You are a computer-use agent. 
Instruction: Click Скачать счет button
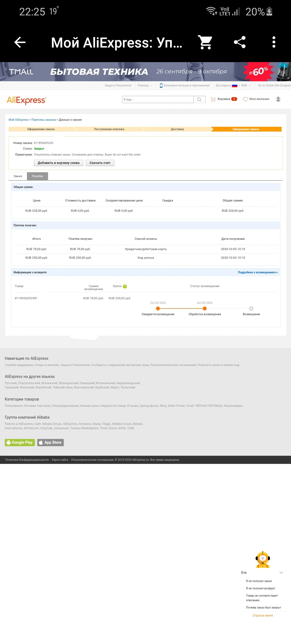pos(100,163)
